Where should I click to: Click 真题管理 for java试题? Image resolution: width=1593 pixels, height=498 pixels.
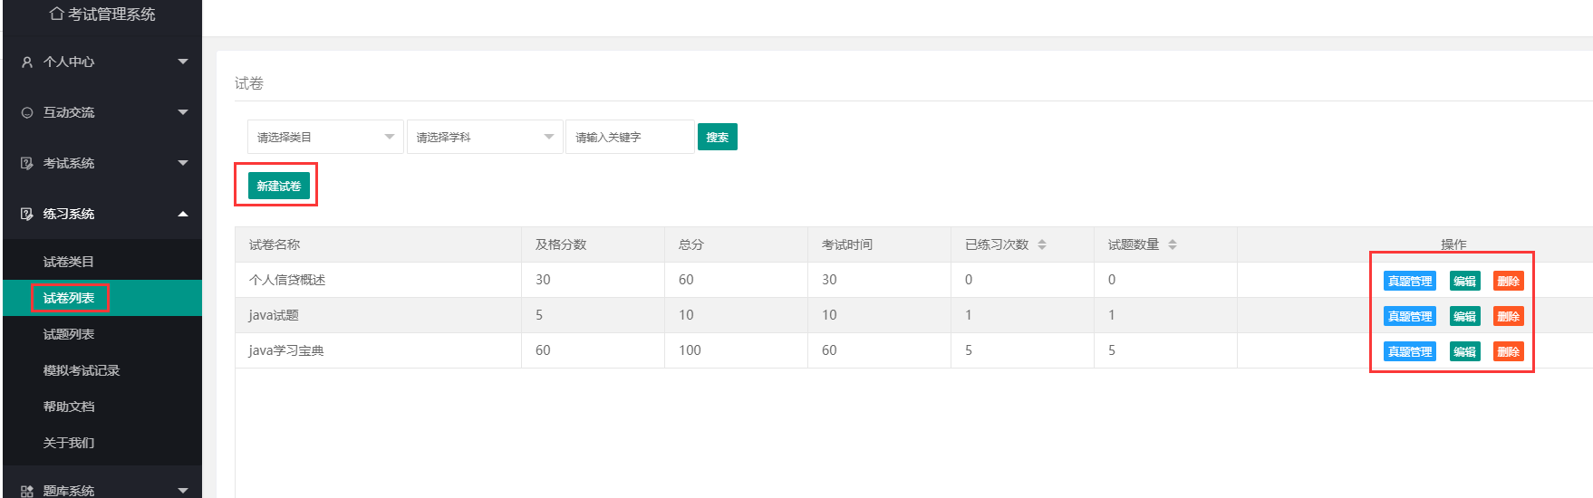coord(1410,316)
